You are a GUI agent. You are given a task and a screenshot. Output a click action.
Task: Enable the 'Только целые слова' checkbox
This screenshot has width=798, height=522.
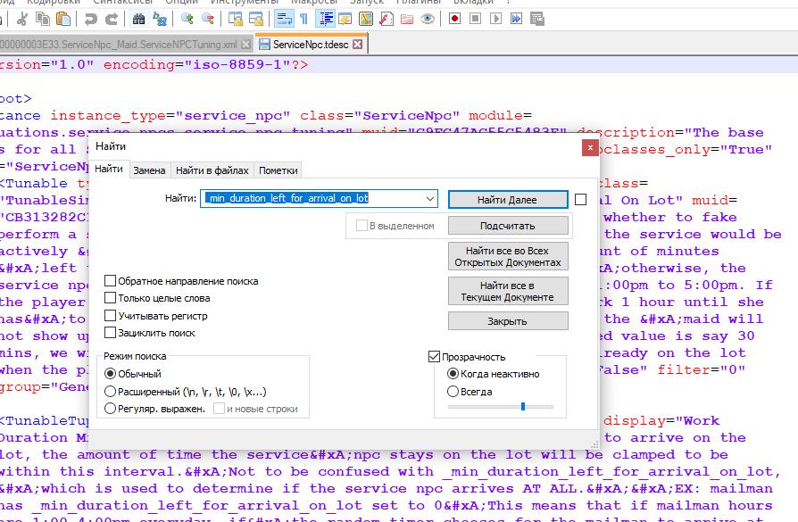pyautogui.click(x=111, y=298)
